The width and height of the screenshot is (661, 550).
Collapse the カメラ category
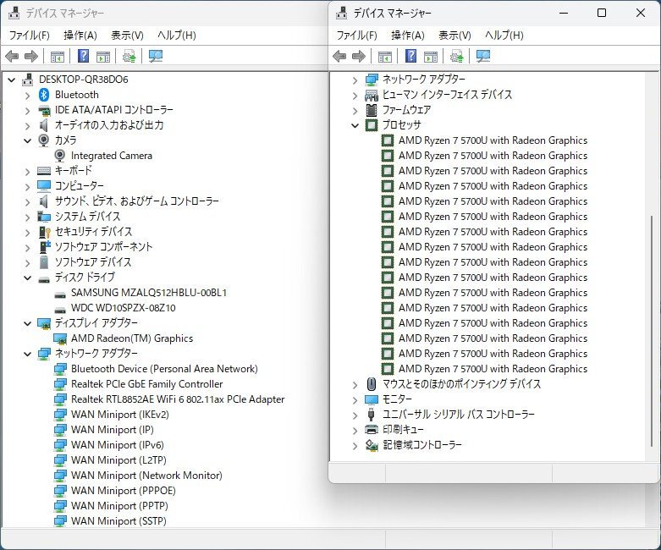point(28,140)
